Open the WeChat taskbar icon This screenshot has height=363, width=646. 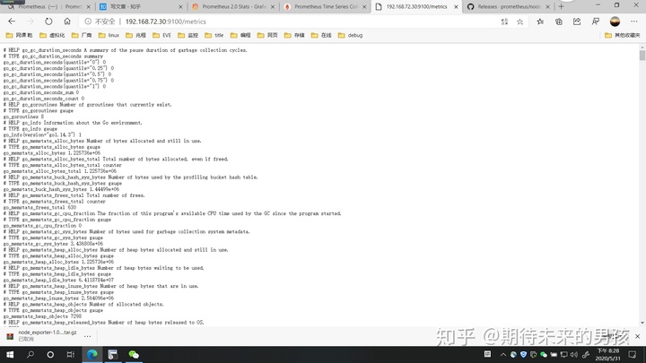click(x=134, y=354)
